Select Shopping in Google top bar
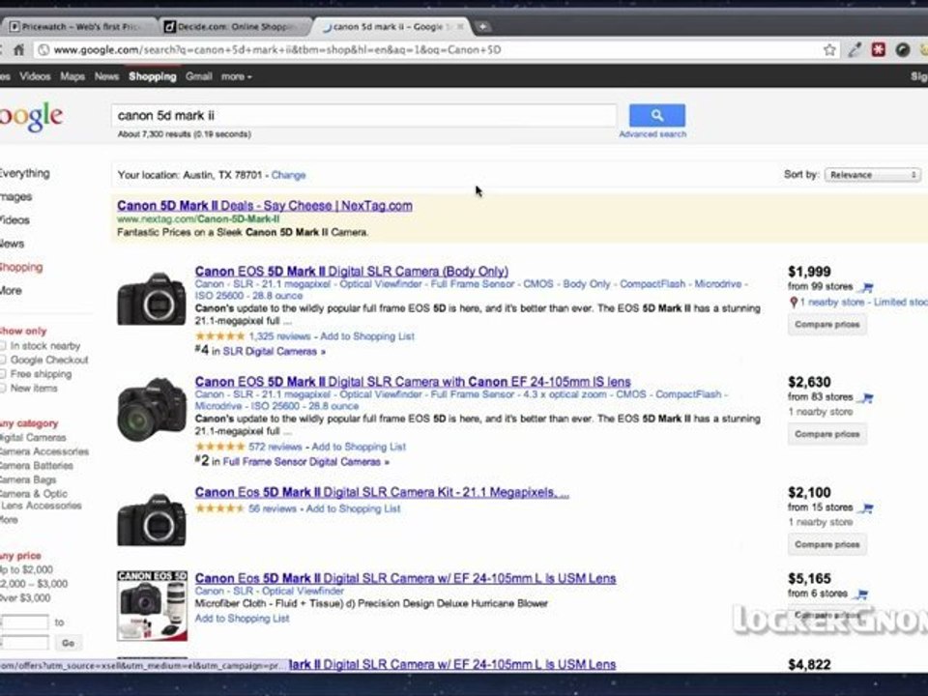The height and width of the screenshot is (696, 928). point(153,76)
